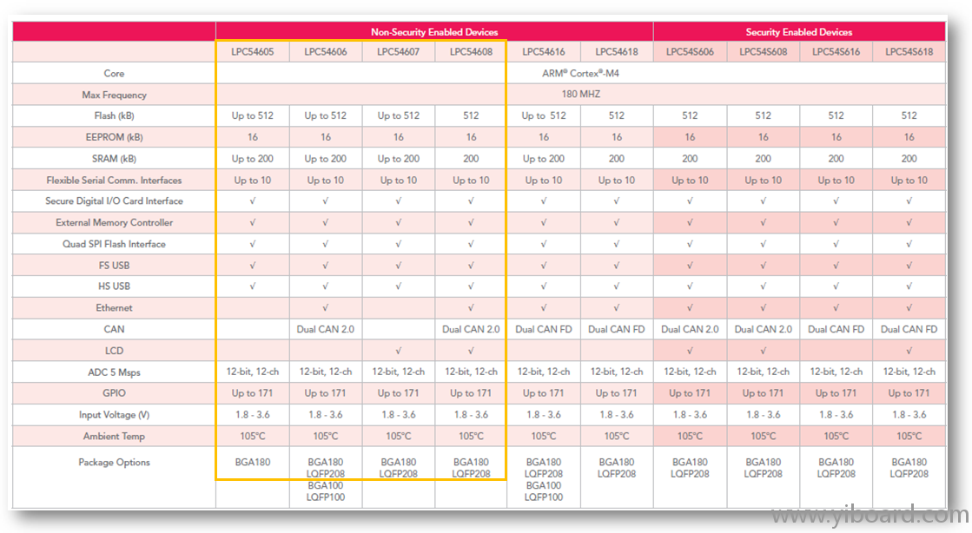Click Dual CAN FD under LPC54616

coord(544,329)
